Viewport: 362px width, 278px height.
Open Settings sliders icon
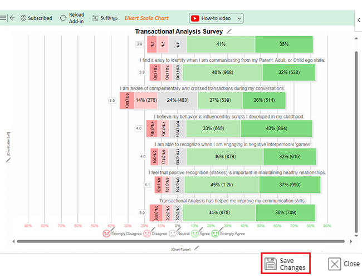pyautogui.click(x=95, y=18)
